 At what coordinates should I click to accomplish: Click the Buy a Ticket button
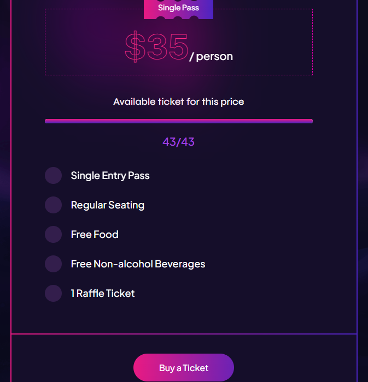coord(184,368)
